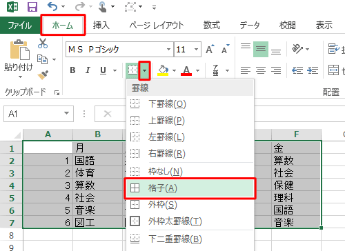Toggle center text alignment
The height and width of the screenshot is (251, 345).
coord(261,70)
